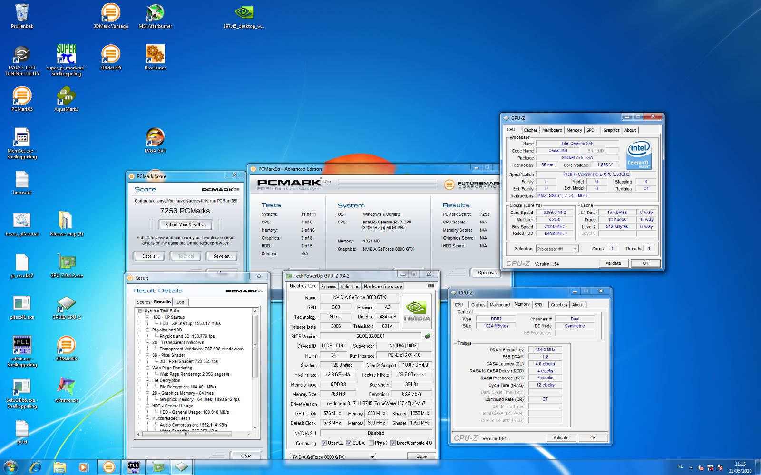
Task: Collapse the System Test Suite tree node
Action: (140, 311)
